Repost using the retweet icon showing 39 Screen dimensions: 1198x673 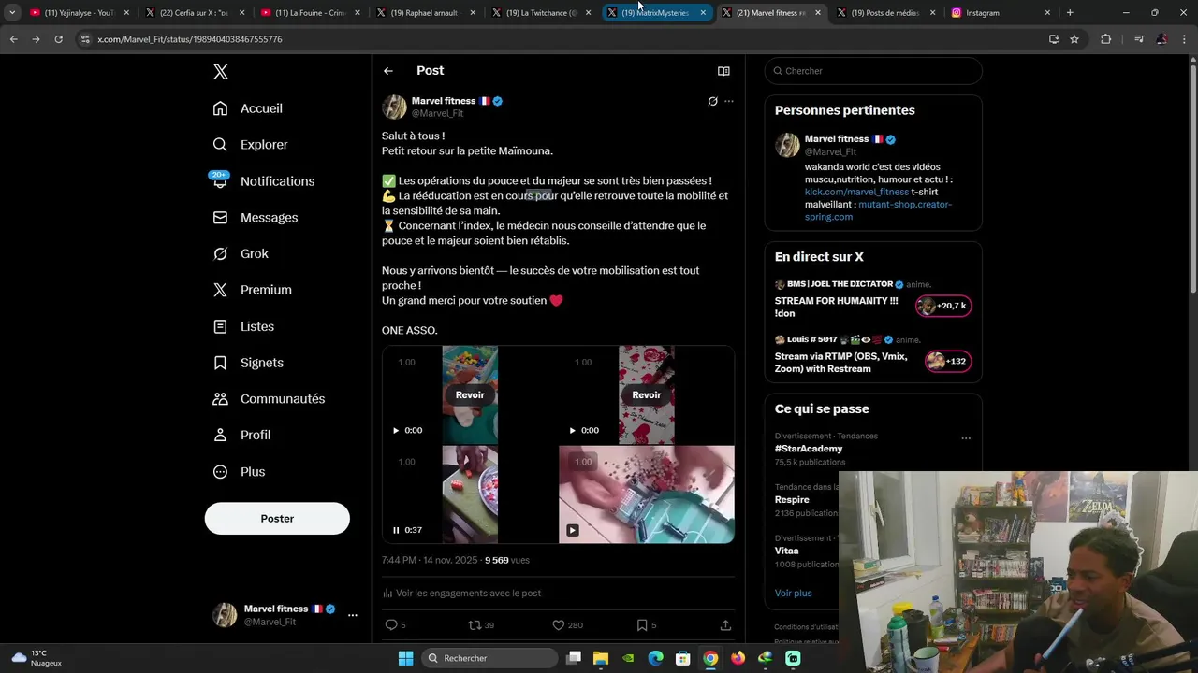pos(474,625)
